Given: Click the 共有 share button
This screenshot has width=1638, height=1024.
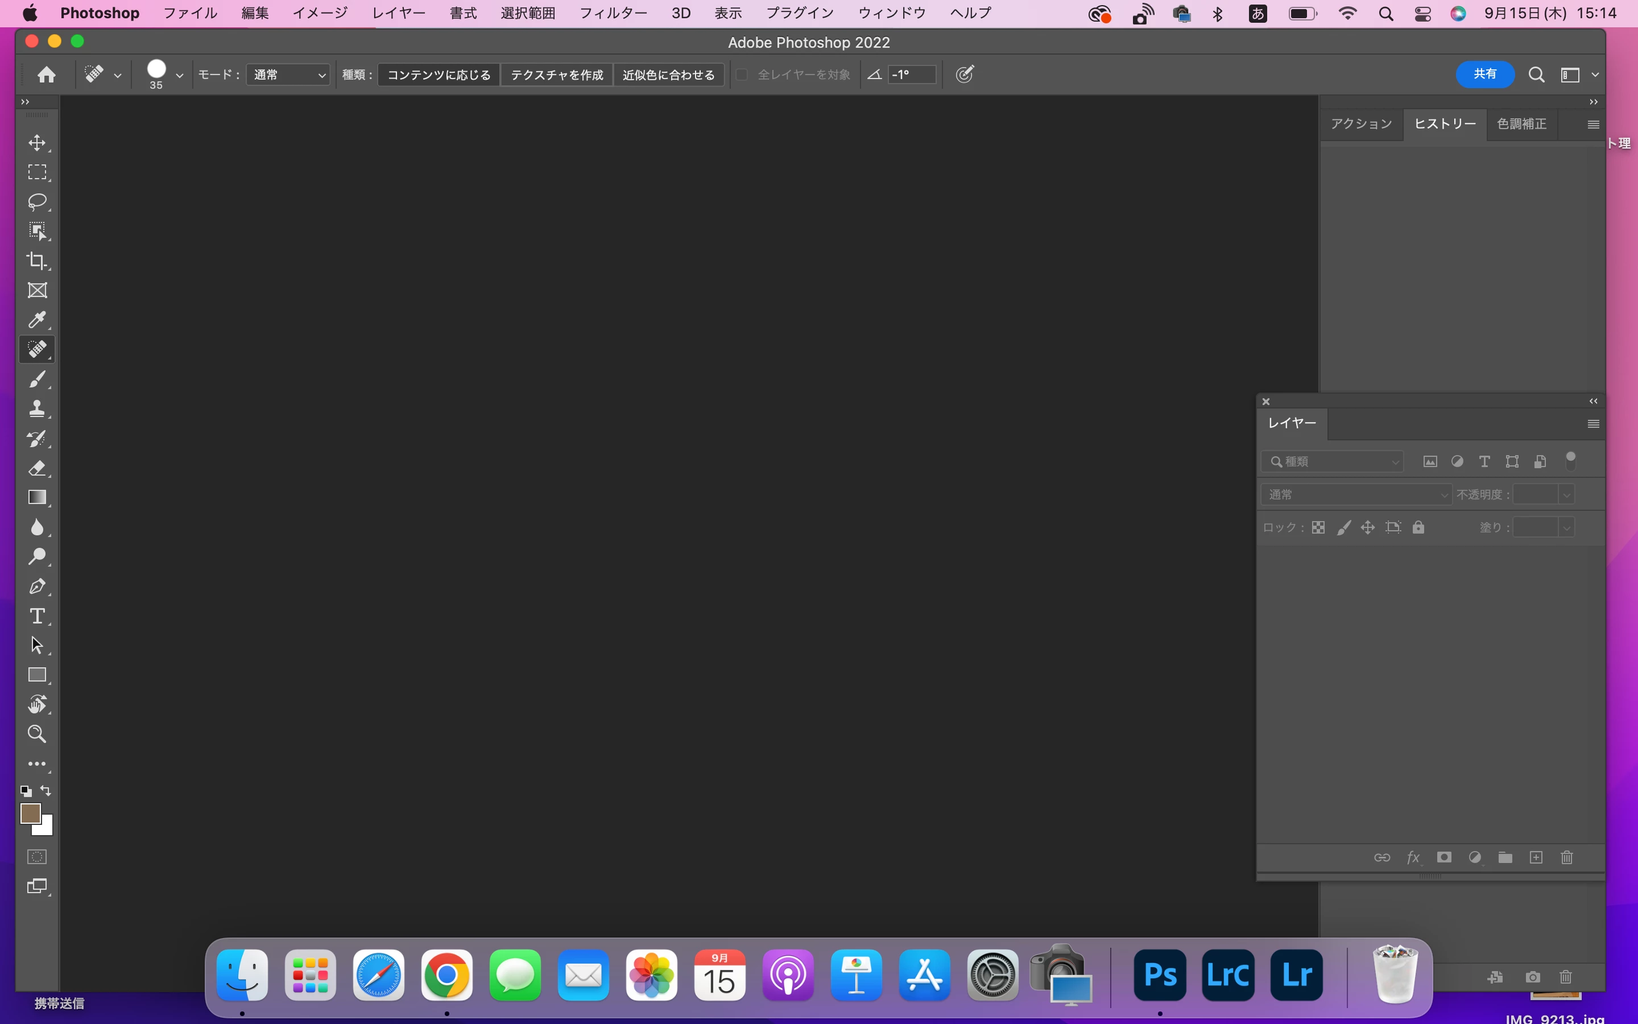Looking at the screenshot, I should pyautogui.click(x=1484, y=75).
